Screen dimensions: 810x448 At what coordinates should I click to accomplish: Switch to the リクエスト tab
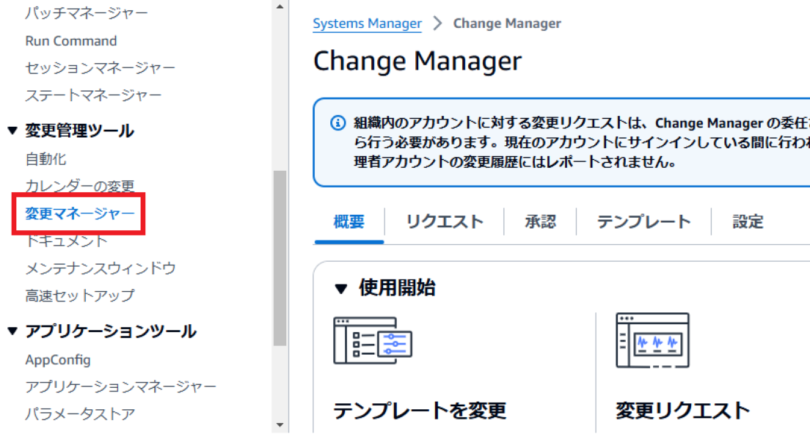(x=445, y=222)
